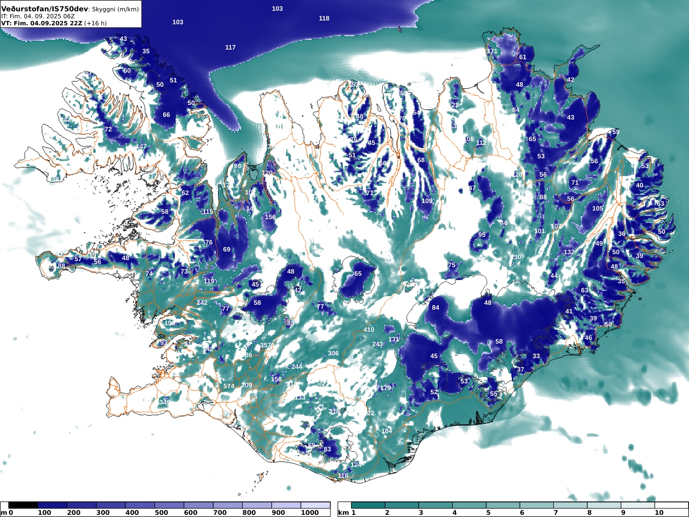689x517 pixels.
Task: Click the visibility value 184 on the map
Action: pyautogui.click(x=386, y=431)
